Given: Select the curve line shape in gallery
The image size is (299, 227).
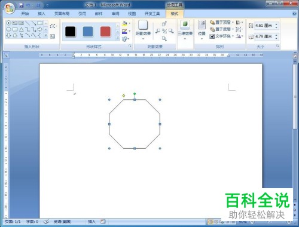Looking at the screenshot, I should point(33,36).
